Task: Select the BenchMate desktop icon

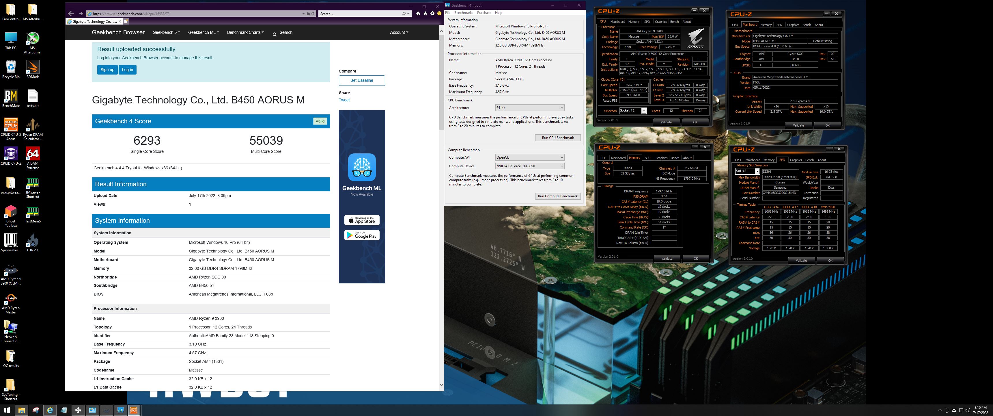Action: [11, 99]
